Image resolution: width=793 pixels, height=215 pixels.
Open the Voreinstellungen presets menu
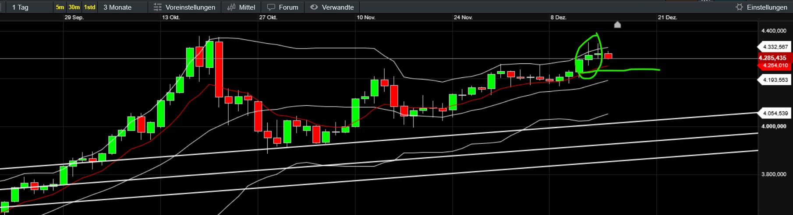tap(184, 7)
